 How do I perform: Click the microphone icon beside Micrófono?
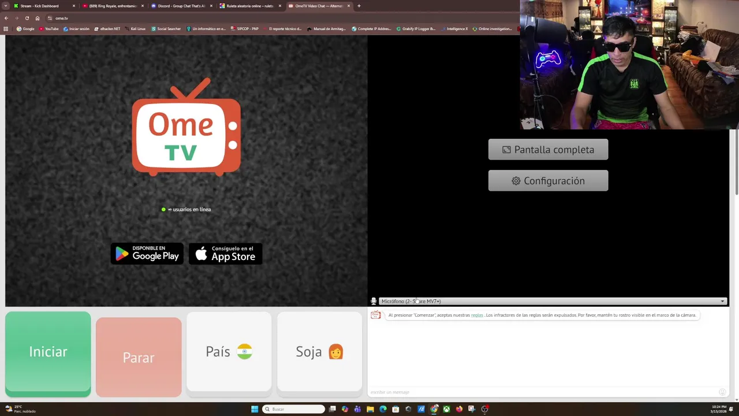374,301
